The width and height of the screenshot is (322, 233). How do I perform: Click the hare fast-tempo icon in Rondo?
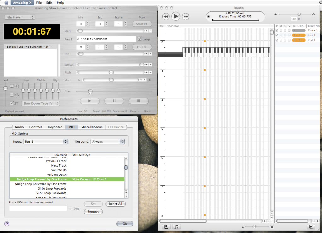click(x=314, y=14)
